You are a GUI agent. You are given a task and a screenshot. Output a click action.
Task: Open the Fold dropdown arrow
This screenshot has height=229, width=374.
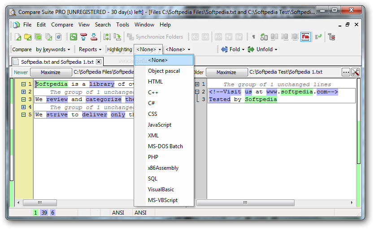[x=244, y=50]
